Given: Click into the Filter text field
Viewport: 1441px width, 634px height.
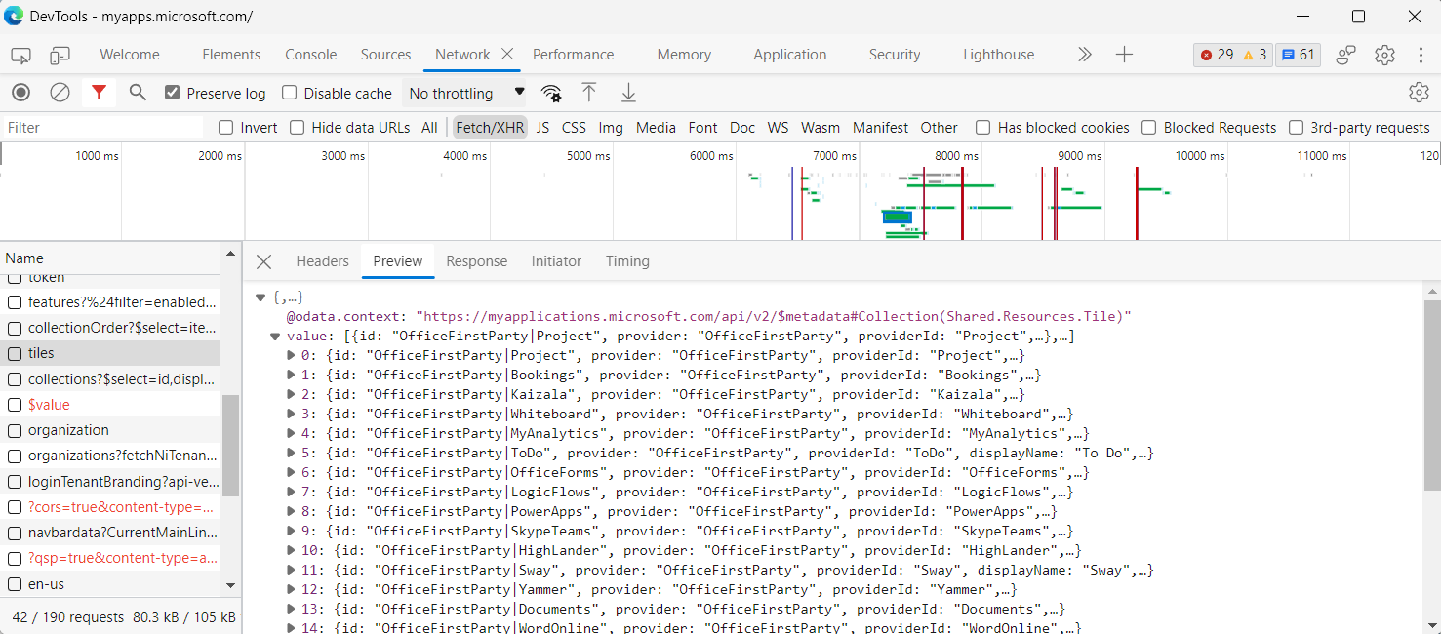Looking at the screenshot, I should (x=102, y=128).
